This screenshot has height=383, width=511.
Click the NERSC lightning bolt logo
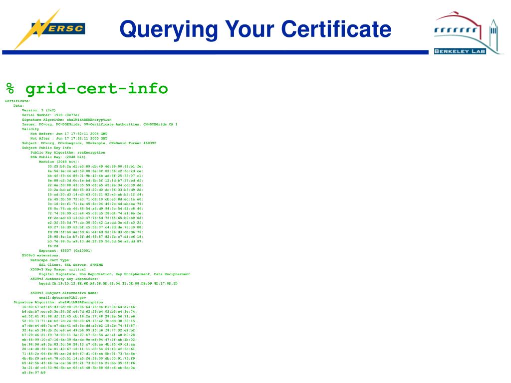tap(49, 29)
